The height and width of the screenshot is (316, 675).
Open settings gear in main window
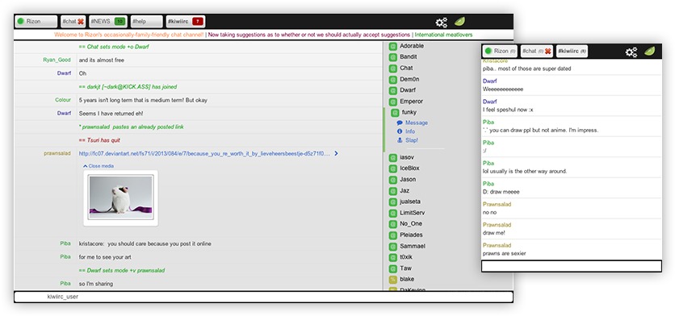[x=441, y=23]
